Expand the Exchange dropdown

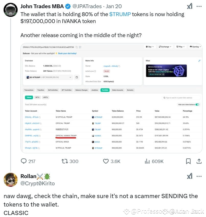point(164,47)
